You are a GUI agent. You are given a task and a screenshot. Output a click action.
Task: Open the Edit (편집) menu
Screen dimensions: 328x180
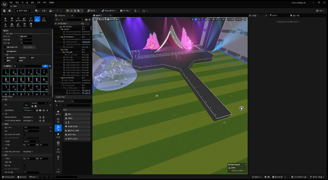pos(17,2)
